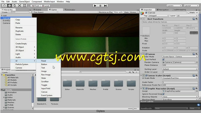Image resolution: width=201 pixels, height=113 pixels.
Task: Toggle the Pivot handle mode
Action: [35, 6]
